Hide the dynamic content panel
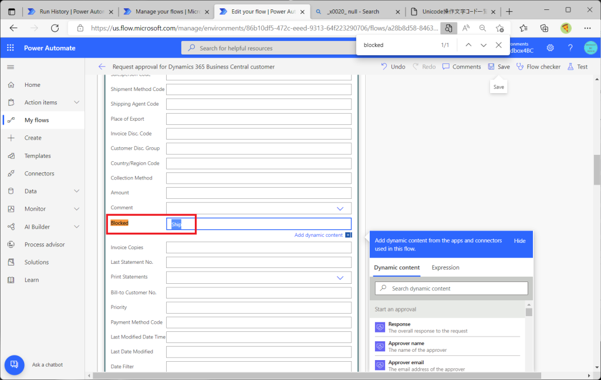The width and height of the screenshot is (601, 380). (520, 241)
